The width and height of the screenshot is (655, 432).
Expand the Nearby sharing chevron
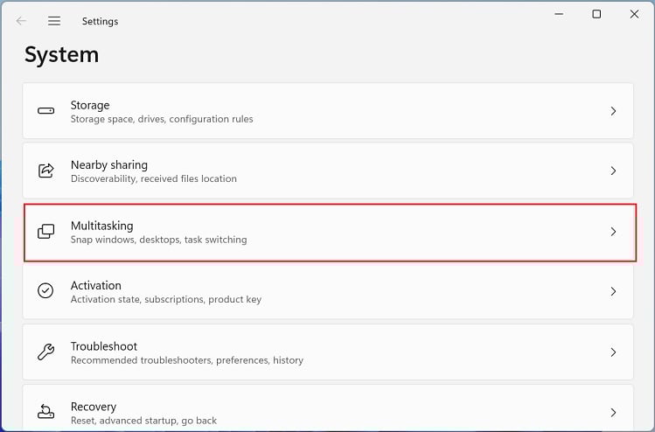pyautogui.click(x=613, y=171)
